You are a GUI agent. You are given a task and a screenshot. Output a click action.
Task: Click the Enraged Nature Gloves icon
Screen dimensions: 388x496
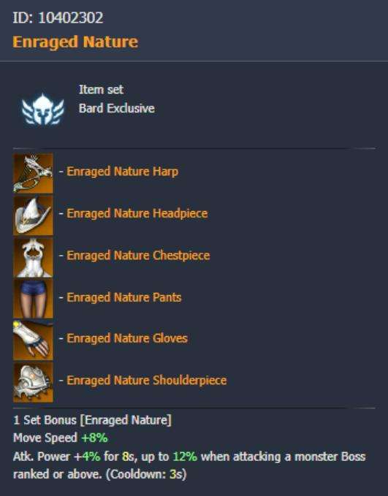(33, 340)
